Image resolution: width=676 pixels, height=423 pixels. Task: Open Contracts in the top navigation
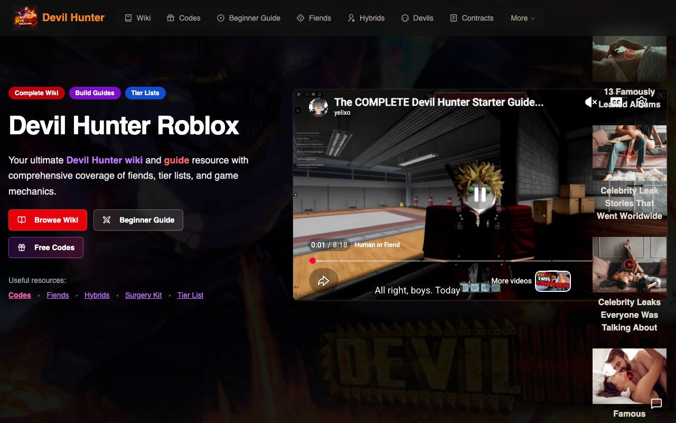click(x=472, y=18)
